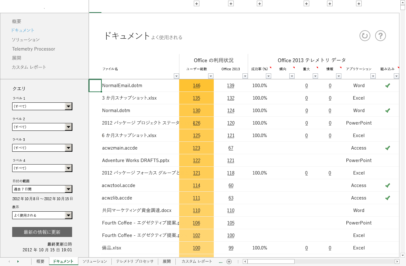The width and height of the screenshot is (406, 266).
Task: Select ドキュメント sheet tab
Action: (63, 262)
